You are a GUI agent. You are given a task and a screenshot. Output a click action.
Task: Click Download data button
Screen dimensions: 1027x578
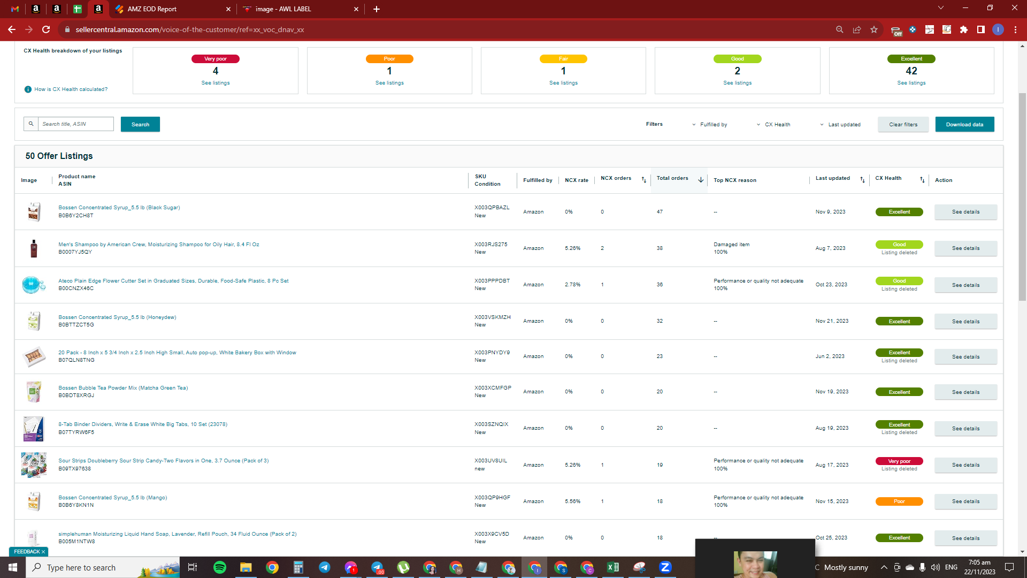click(964, 124)
